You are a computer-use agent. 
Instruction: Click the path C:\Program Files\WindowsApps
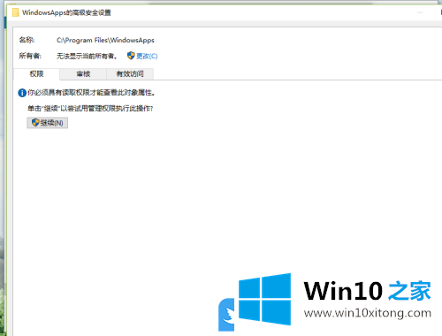pos(105,41)
